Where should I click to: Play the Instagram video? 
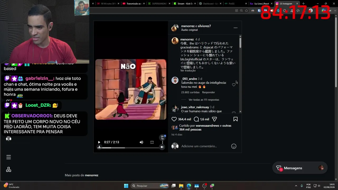pos(99,142)
